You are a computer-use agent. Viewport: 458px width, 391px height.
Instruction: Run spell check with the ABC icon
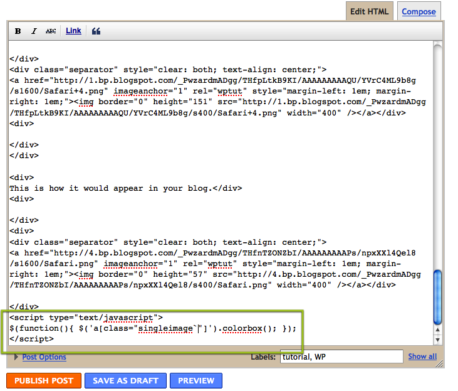coord(51,31)
